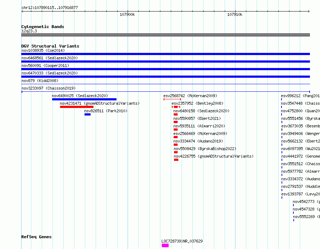Click nsv4226755 (gnomADStructuralVariants) label
Viewport: 320px width, 249px height.
(214, 156)
